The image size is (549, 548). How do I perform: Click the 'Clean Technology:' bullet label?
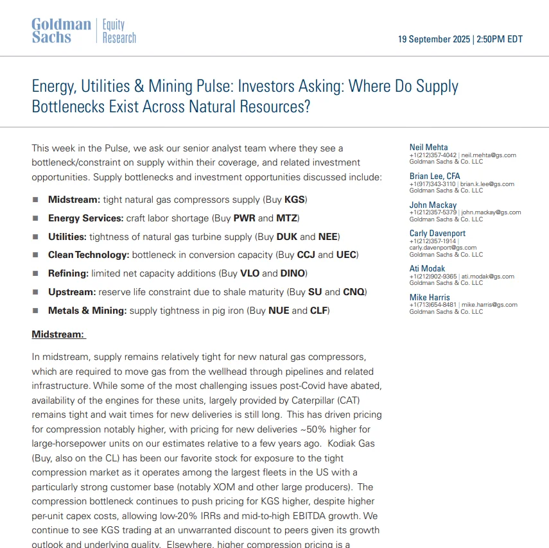pos(89,255)
